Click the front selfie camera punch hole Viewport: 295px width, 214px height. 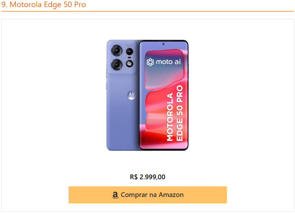164,44
